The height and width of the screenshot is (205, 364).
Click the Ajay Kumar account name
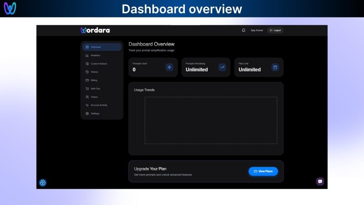click(x=257, y=30)
